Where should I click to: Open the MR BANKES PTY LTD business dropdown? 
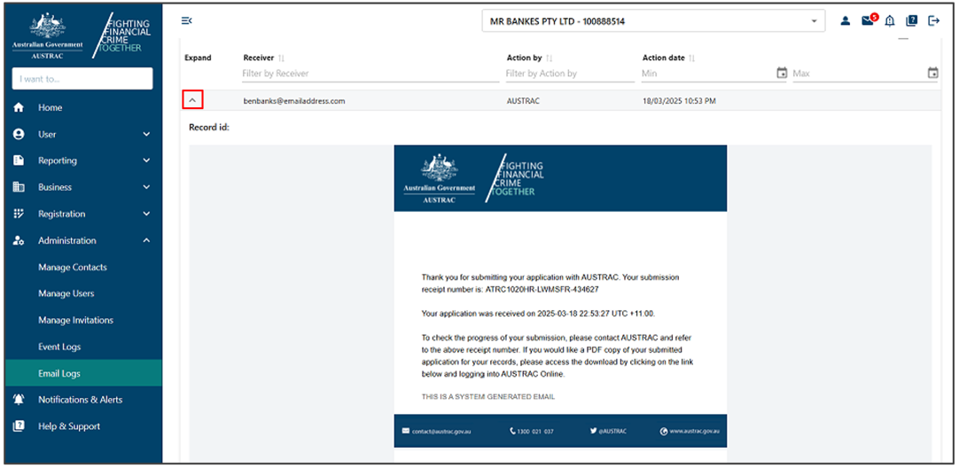[653, 21]
